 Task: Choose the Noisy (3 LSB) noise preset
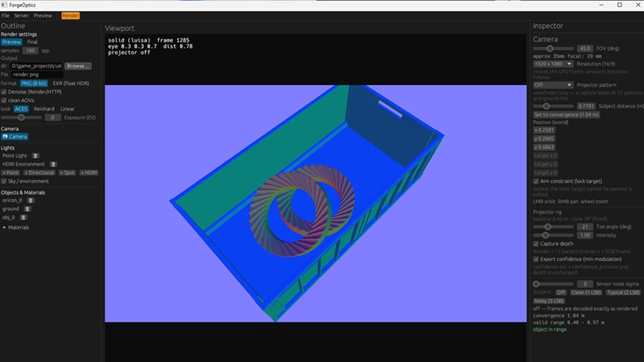(549, 301)
